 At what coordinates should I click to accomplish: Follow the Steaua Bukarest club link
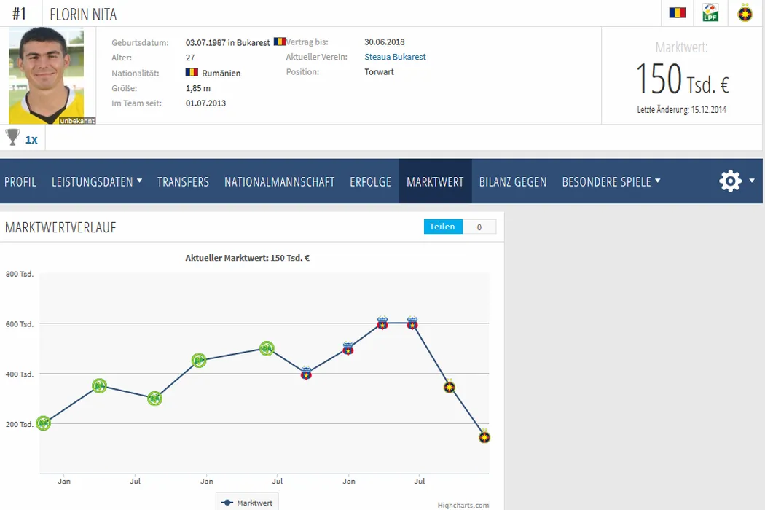[x=395, y=57]
